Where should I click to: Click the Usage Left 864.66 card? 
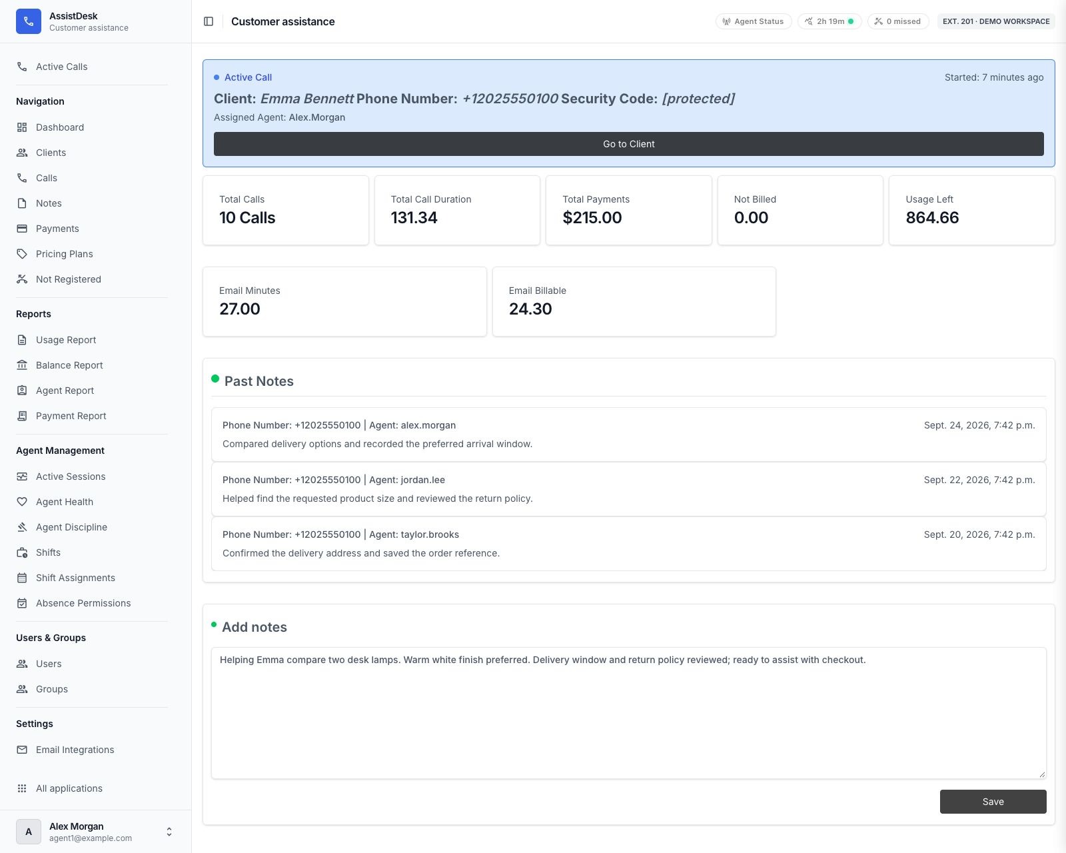(x=971, y=210)
